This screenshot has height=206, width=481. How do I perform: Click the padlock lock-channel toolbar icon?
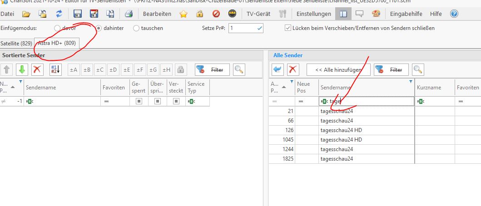(200, 14)
